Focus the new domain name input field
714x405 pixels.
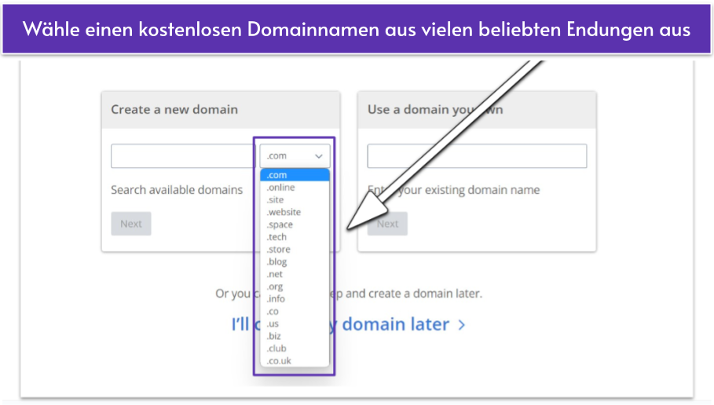[184, 156]
